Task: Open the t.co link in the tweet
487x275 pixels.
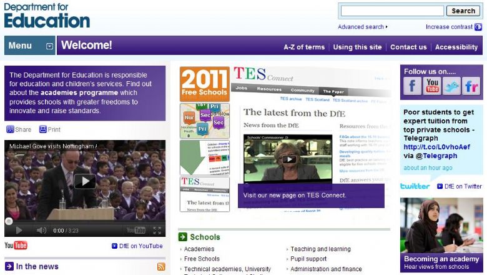Action: tap(436, 147)
